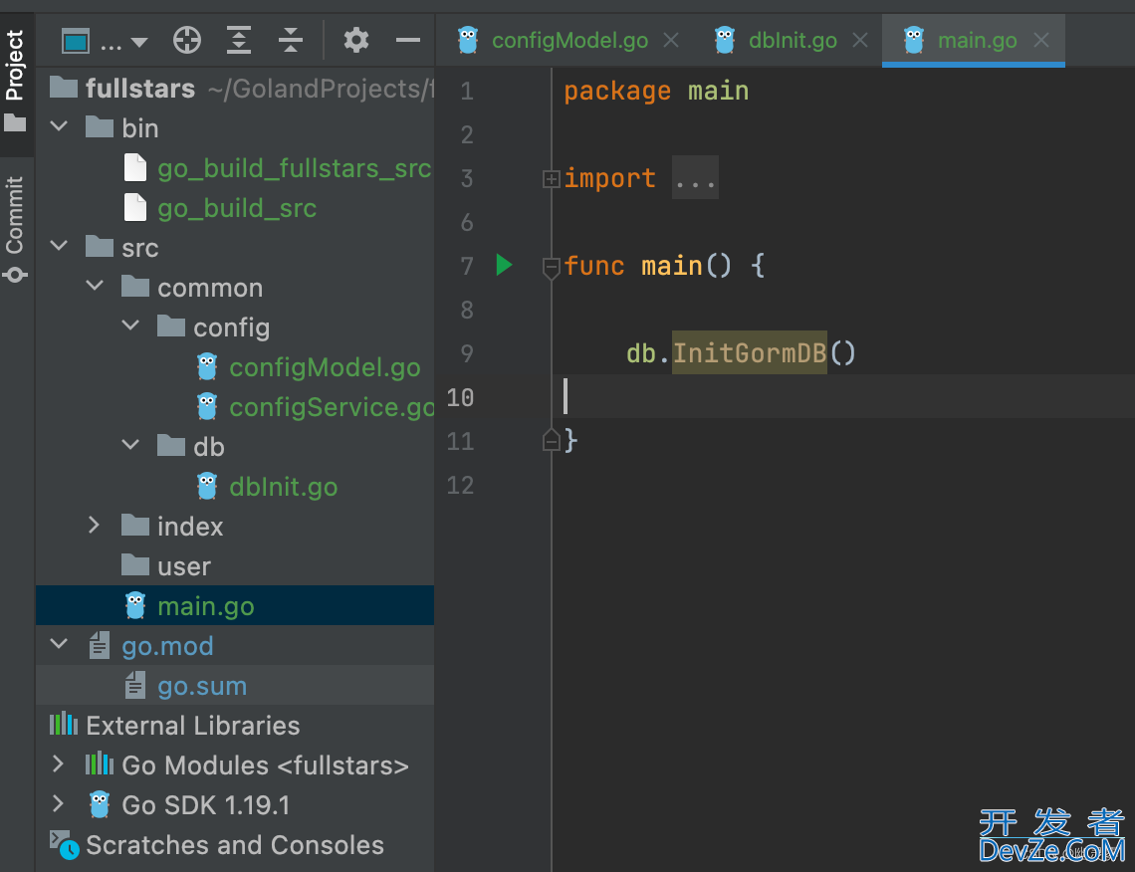Select the Go Modules <fullstars> row
1135x872 pixels.
tap(235, 764)
